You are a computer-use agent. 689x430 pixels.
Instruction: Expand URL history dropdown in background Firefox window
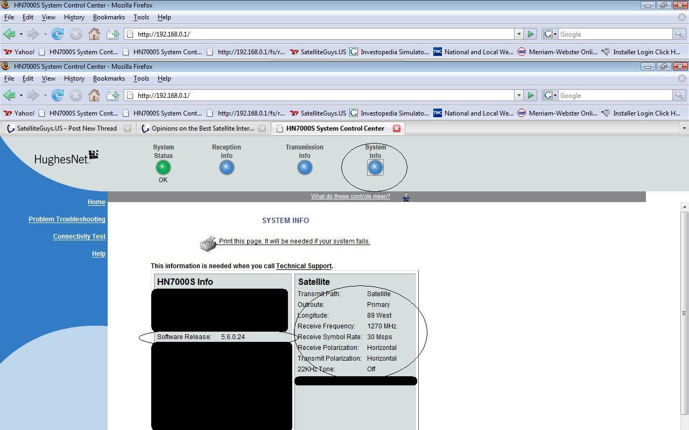[x=518, y=34]
